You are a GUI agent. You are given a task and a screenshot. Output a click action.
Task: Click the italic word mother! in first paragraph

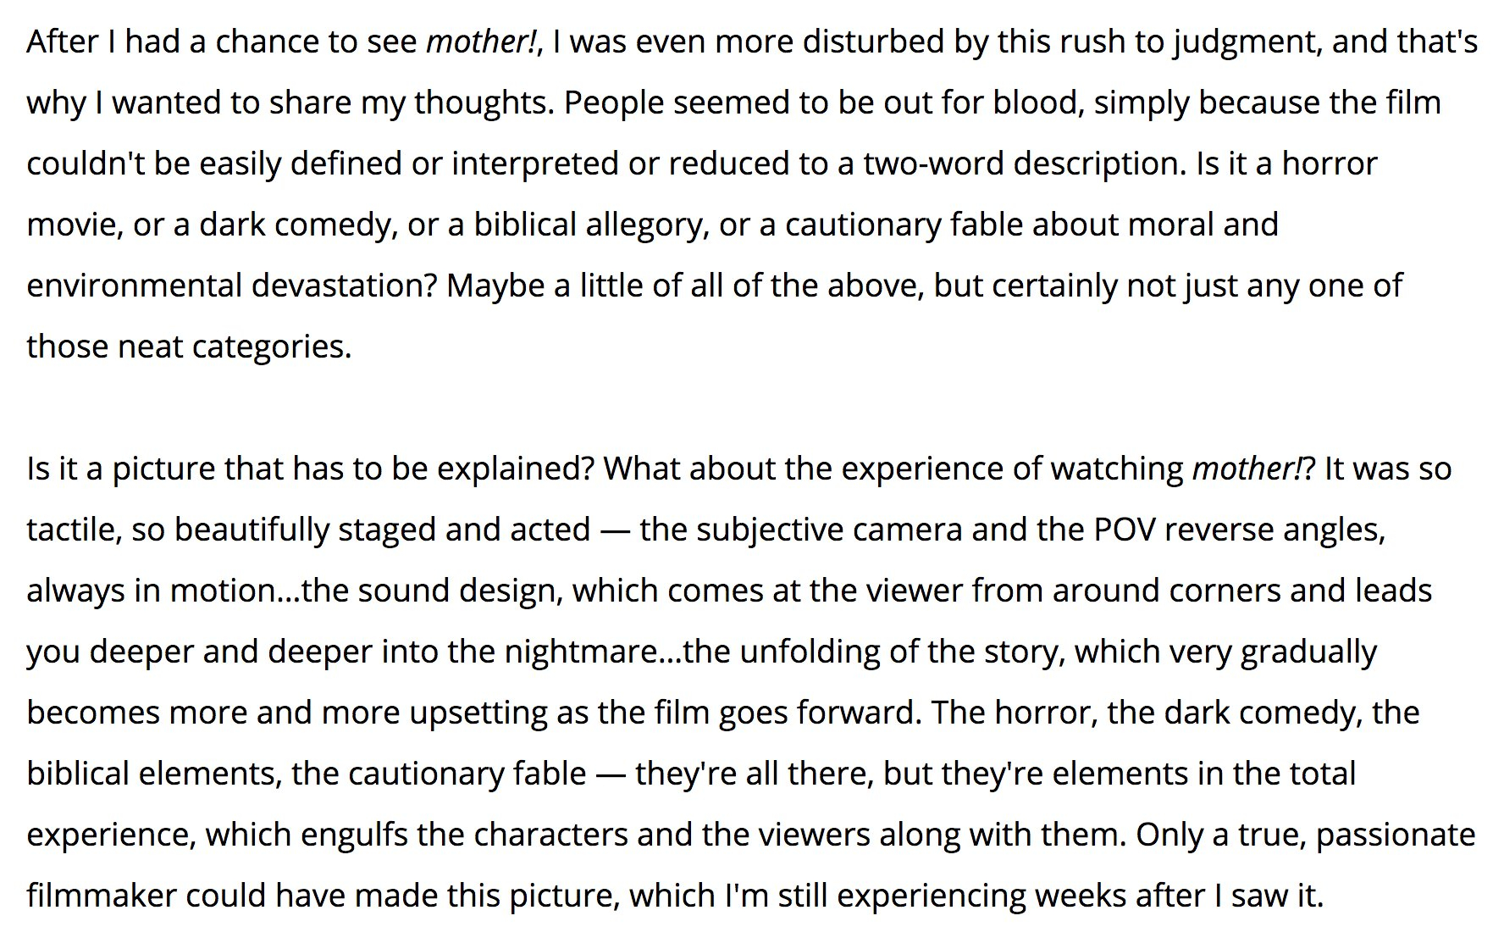click(480, 42)
